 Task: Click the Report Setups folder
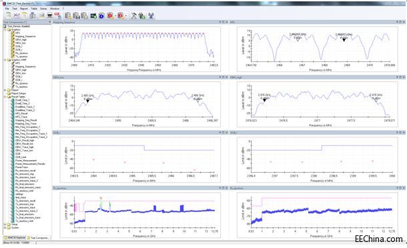click(x=19, y=93)
